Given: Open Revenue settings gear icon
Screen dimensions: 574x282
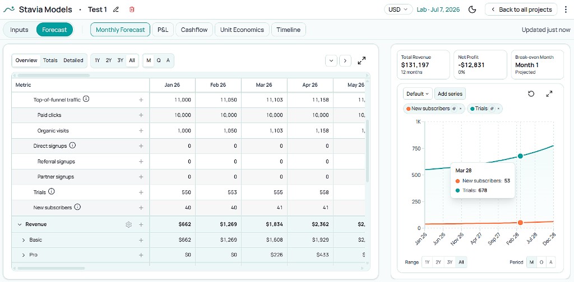Looking at the screenshot, I should [x=128, y=225].
